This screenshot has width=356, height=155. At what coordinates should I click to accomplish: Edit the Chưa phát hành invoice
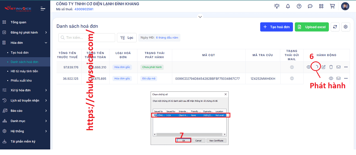click(x=324, y=67)
